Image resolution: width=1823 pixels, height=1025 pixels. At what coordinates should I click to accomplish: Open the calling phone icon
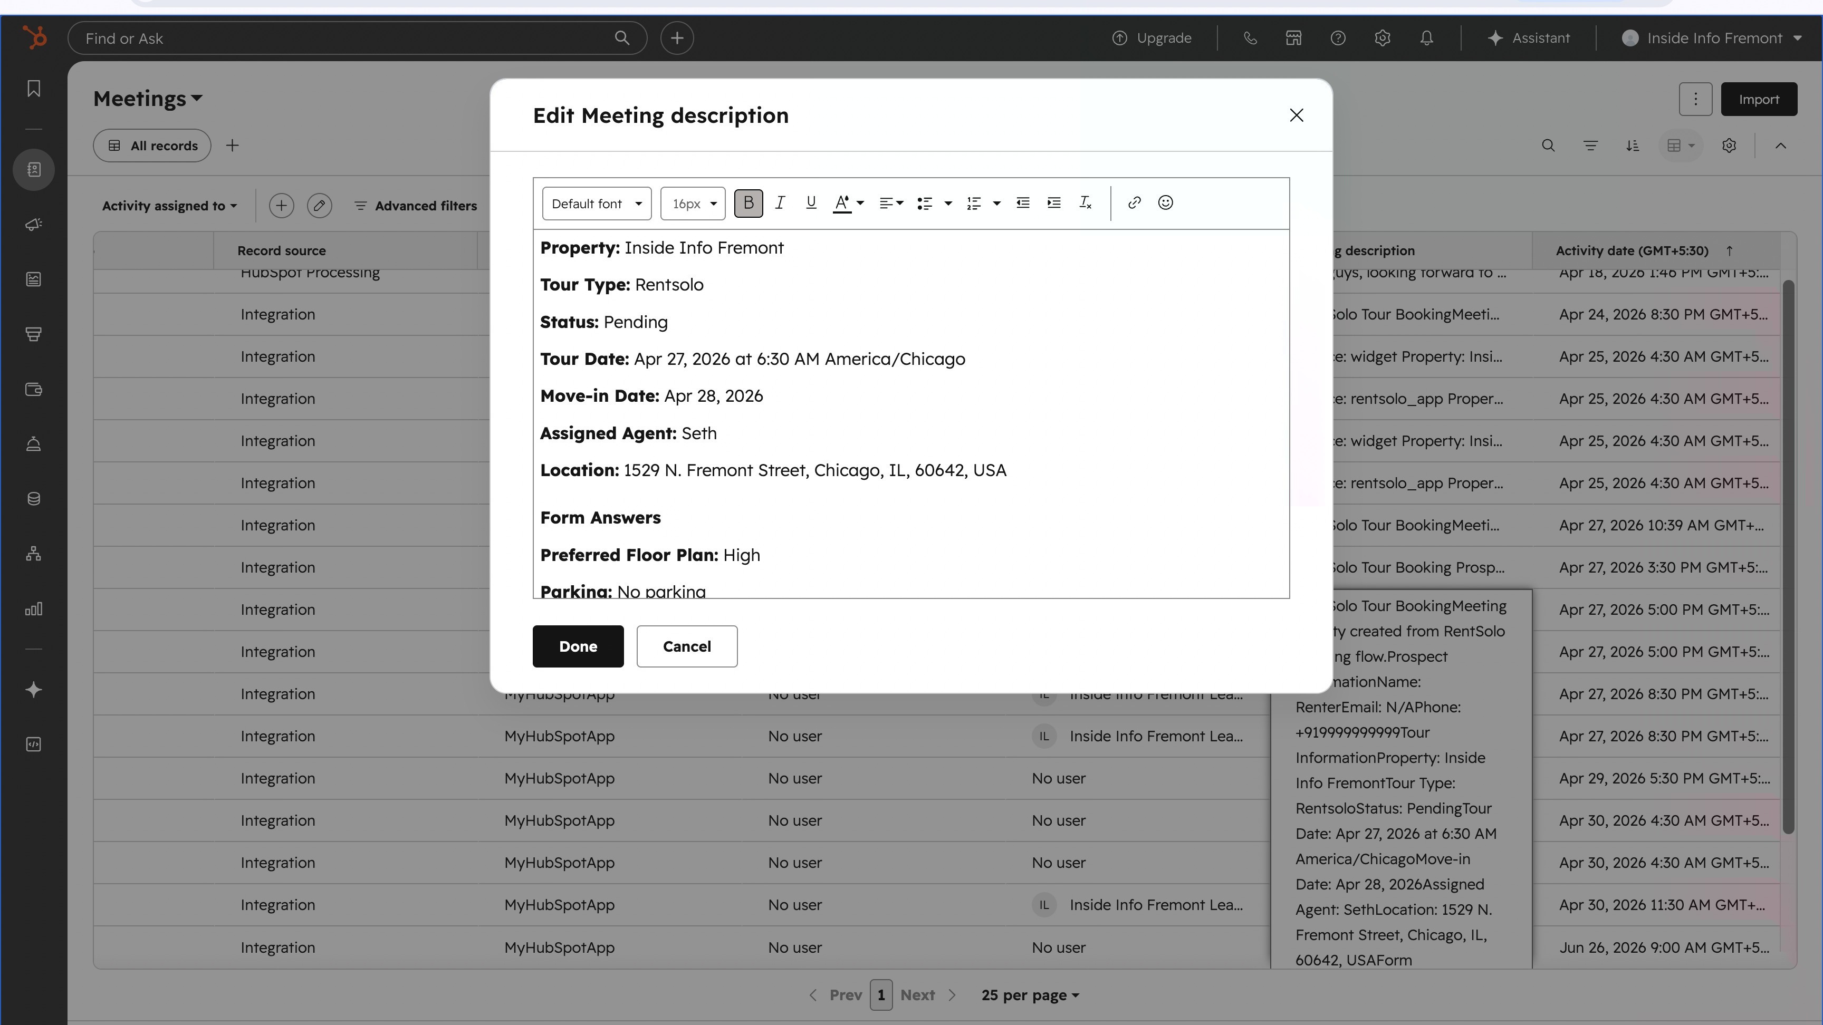pos(1251,38)
